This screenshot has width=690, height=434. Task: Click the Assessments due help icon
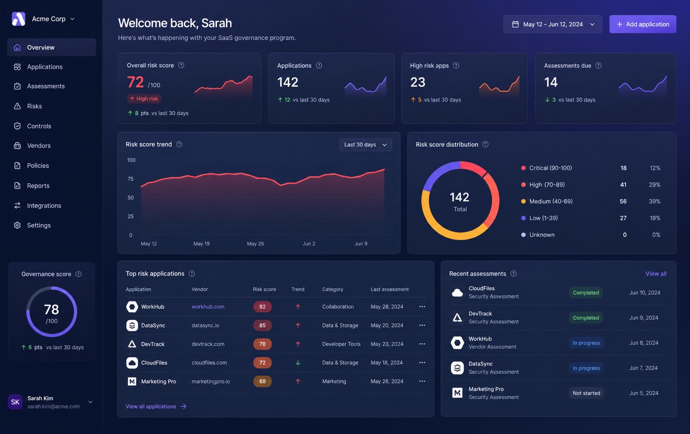coord(599,65)
